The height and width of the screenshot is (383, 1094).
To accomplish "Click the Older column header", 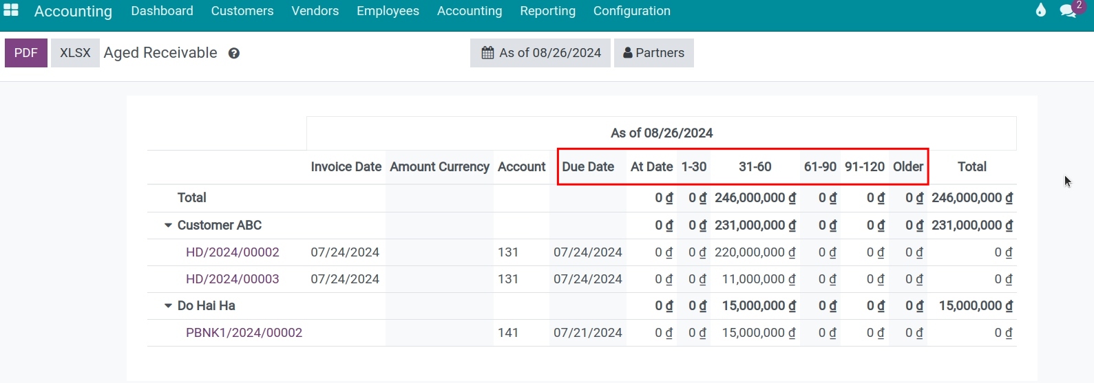I will coord(908,167).
